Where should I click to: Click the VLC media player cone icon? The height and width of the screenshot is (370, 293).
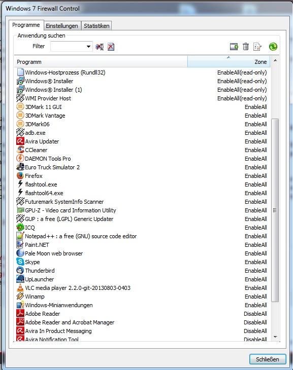[20, 288]
